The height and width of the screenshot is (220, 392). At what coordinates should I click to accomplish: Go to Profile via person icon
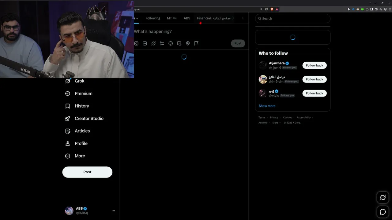pos(68,144)
